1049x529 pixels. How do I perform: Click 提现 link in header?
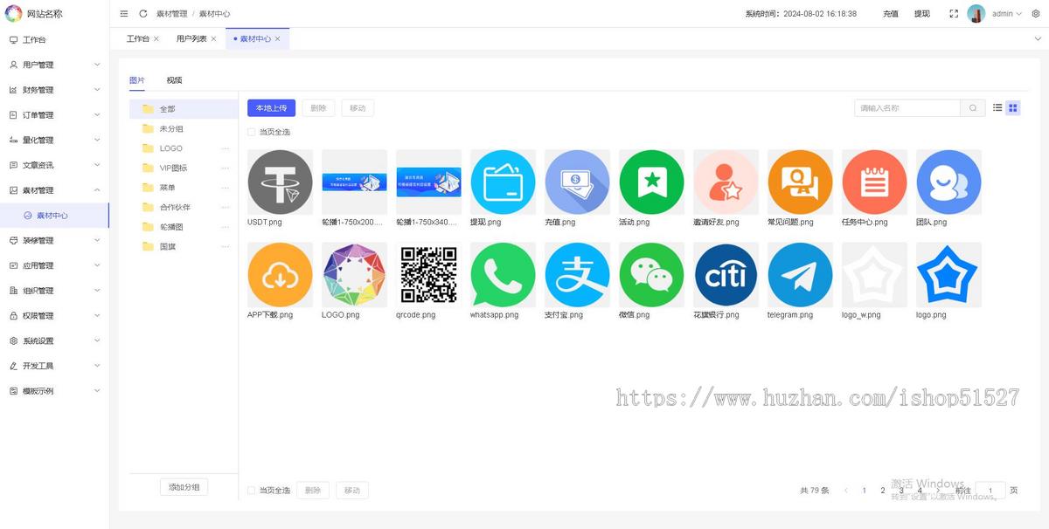[x=921, y=14]
